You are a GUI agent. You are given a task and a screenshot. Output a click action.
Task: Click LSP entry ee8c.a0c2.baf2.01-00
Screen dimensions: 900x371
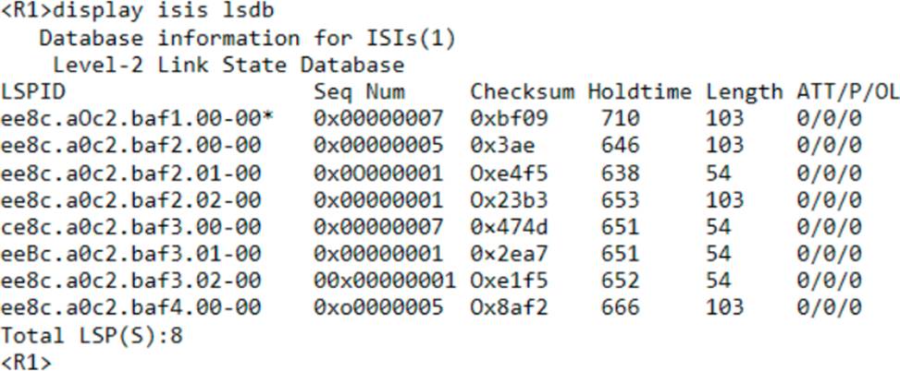130,173
